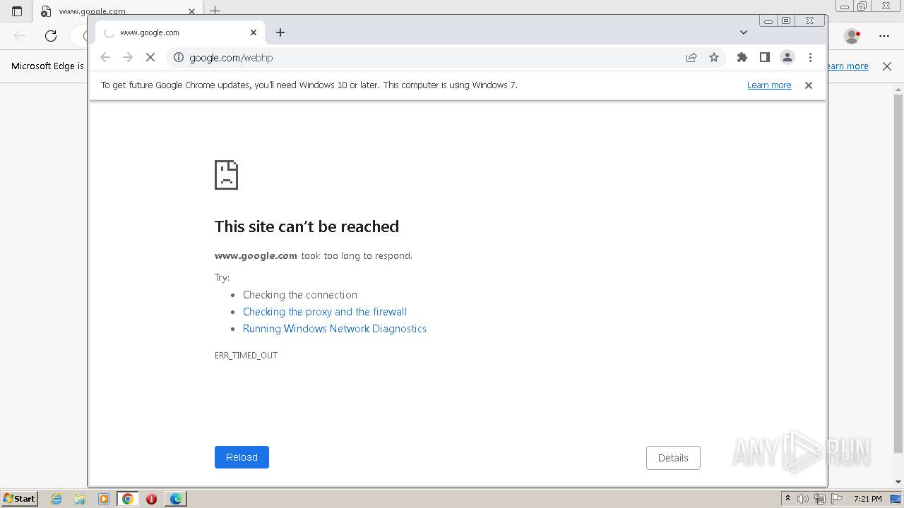The height and width of the screenshot is (508, 904).
Task: Click Show desktop button on taskbar
Action: point(896,499)
